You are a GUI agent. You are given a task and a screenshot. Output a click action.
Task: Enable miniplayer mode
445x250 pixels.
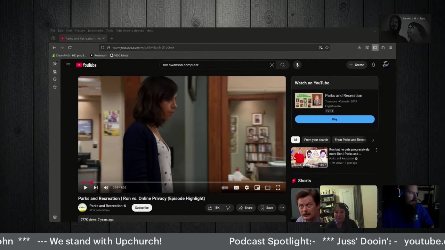[x=257, y=187]
